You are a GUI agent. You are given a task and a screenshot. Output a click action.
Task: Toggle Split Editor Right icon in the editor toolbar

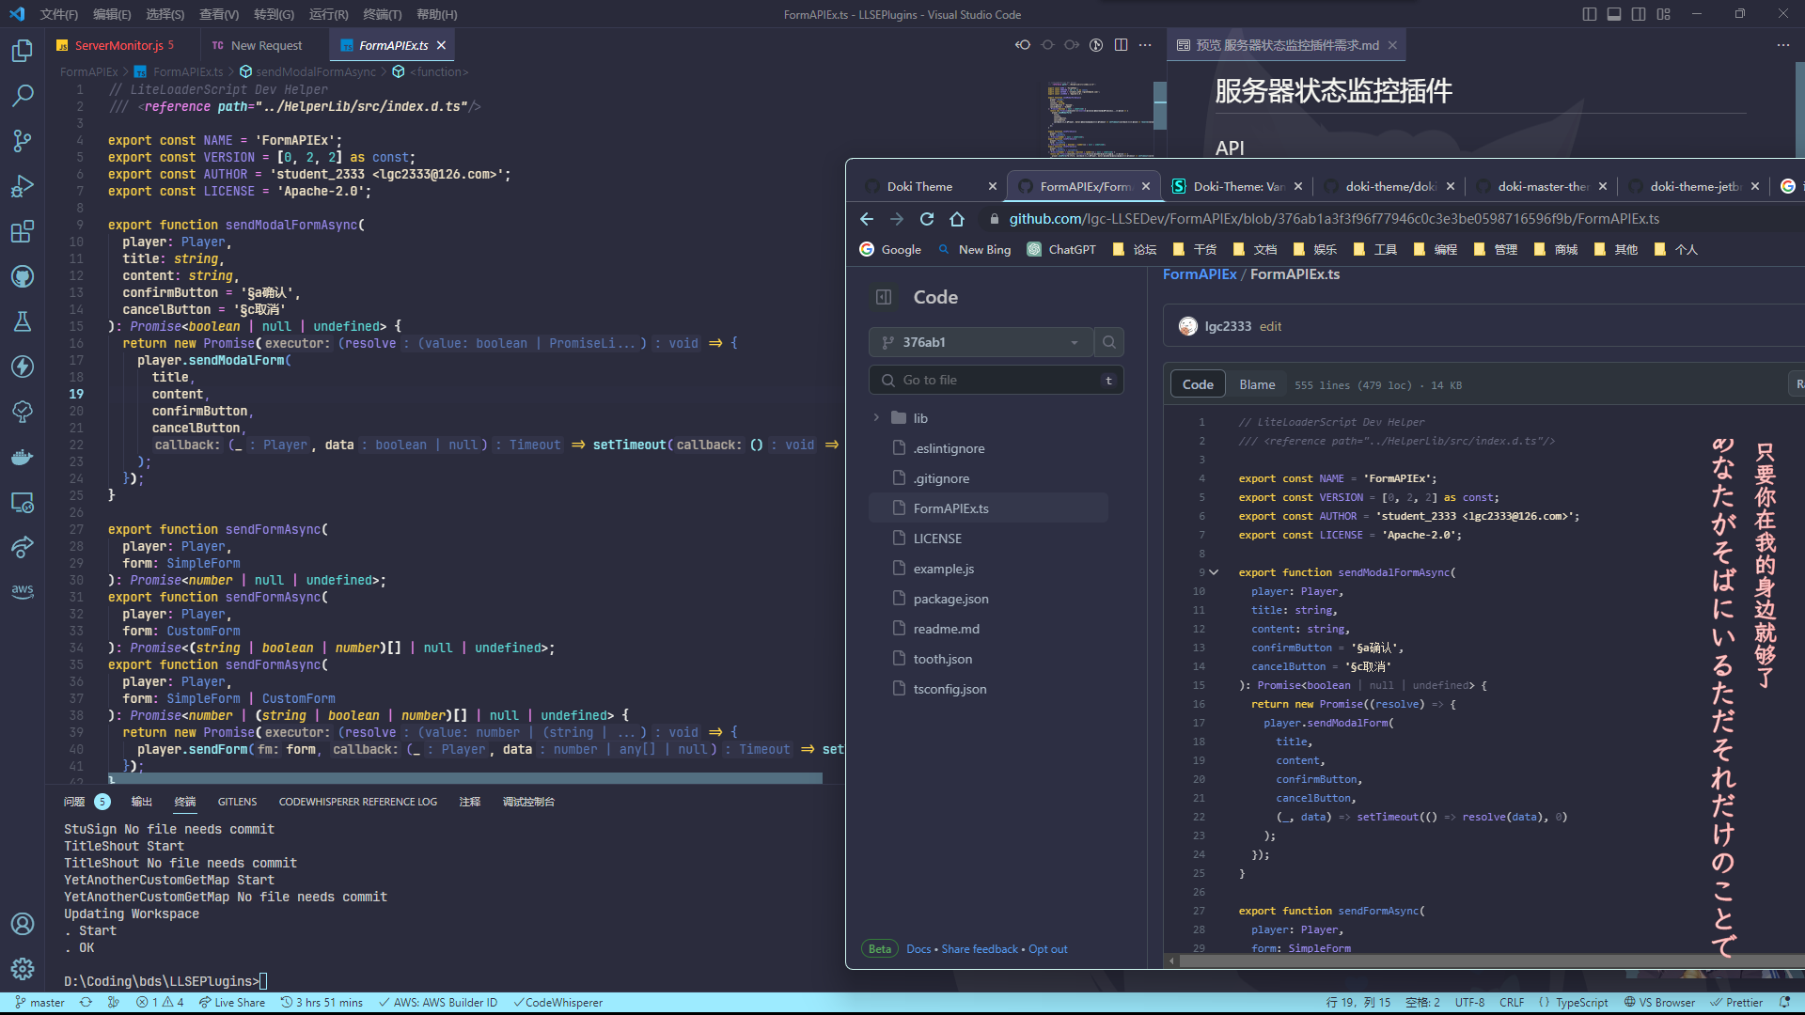tap(1122, 44)
